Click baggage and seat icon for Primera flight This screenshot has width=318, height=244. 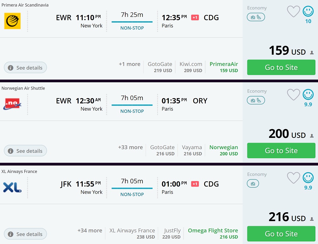coord(256,17)
